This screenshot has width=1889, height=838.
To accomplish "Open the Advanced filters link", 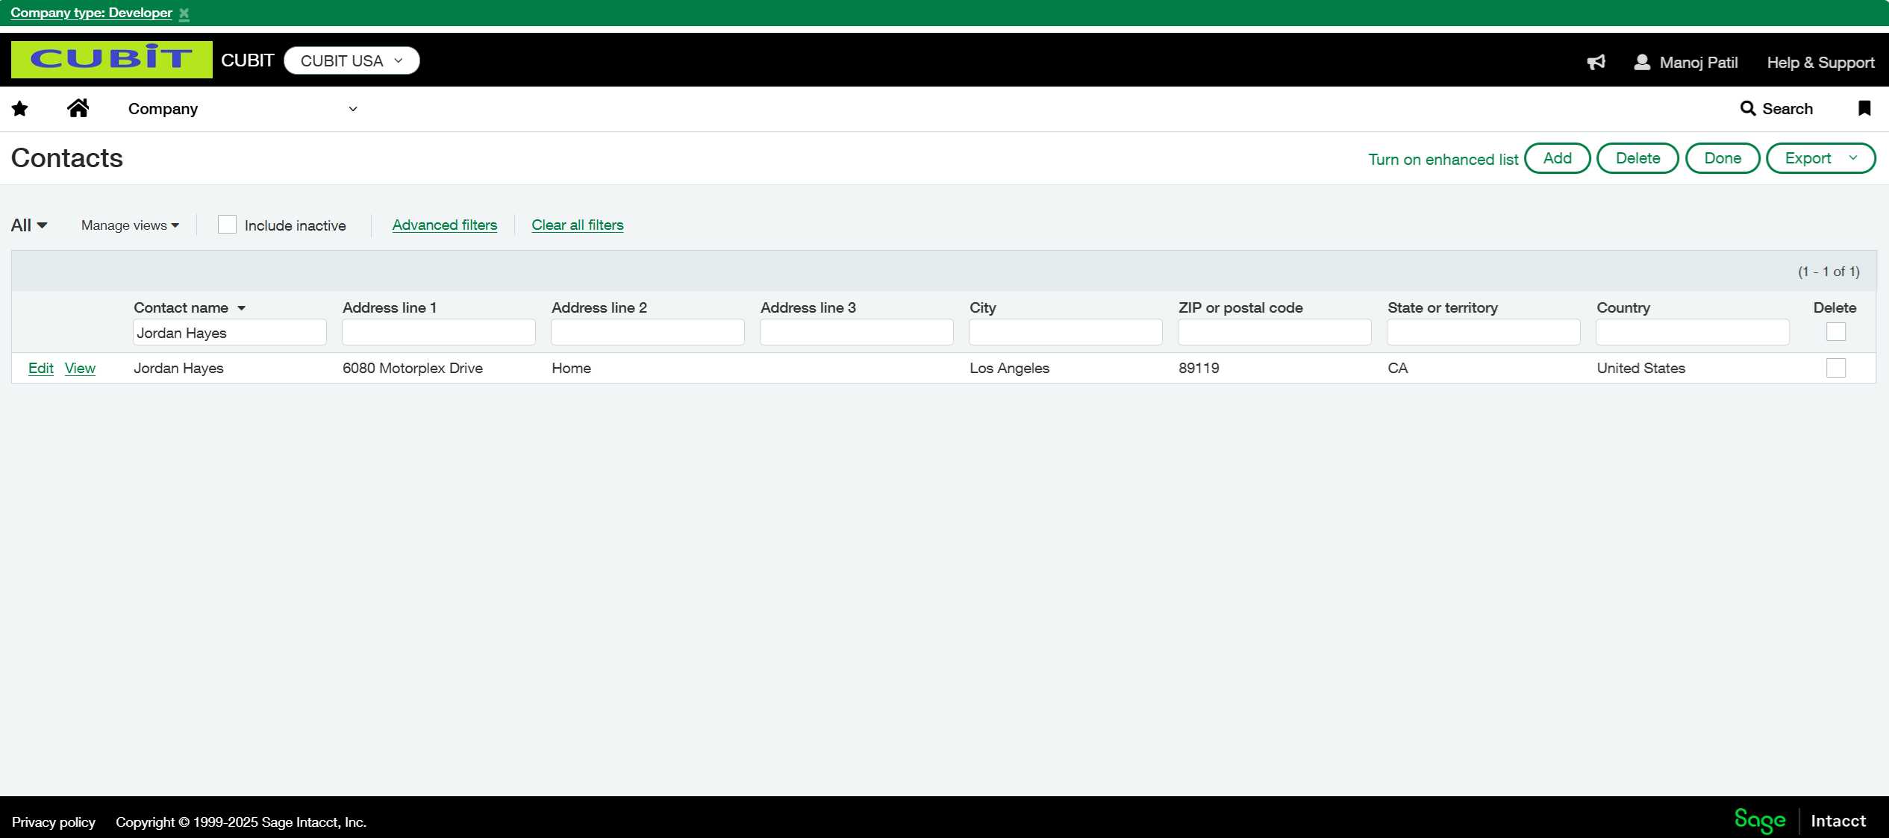I will tap(444, 225).
